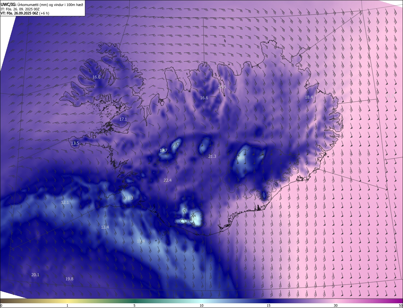
Task: Click the 13.5 value on the western peninsula
Action: 75,143
